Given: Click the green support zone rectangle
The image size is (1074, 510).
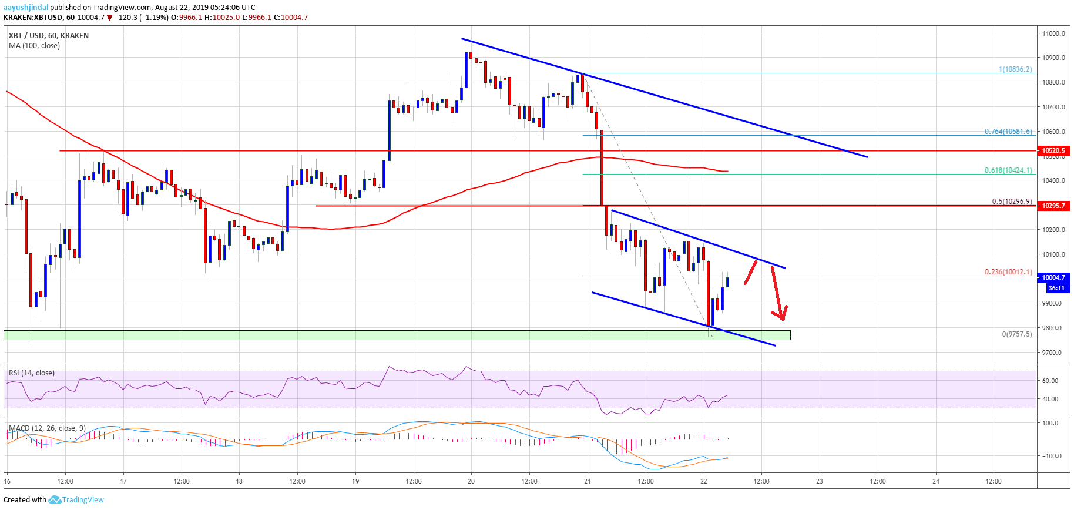Looking at the screenshot, I should point(397,335).
